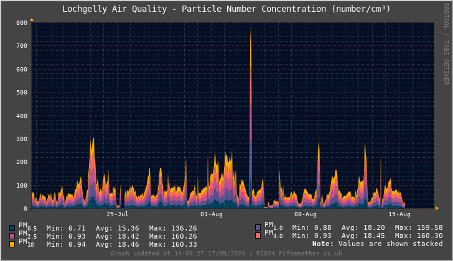Click the PM2.5 Max: 160.26 value
The width and height of the screenshot is (453, 261).
173,236
